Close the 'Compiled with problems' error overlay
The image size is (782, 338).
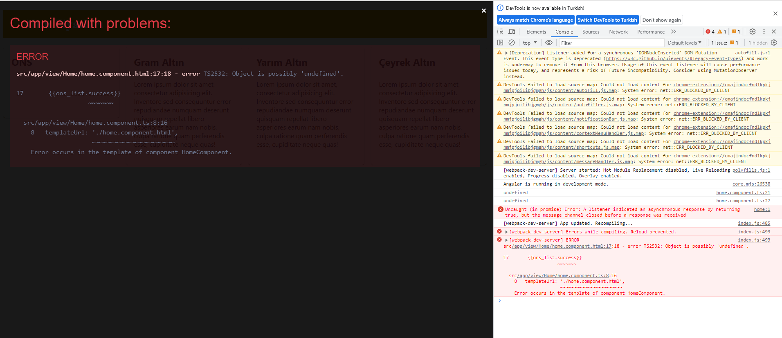click(484, 11)
